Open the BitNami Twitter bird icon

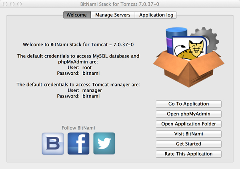pos(104,143)
